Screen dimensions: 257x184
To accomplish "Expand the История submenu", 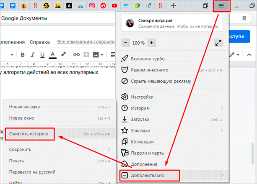I will 172,108.
